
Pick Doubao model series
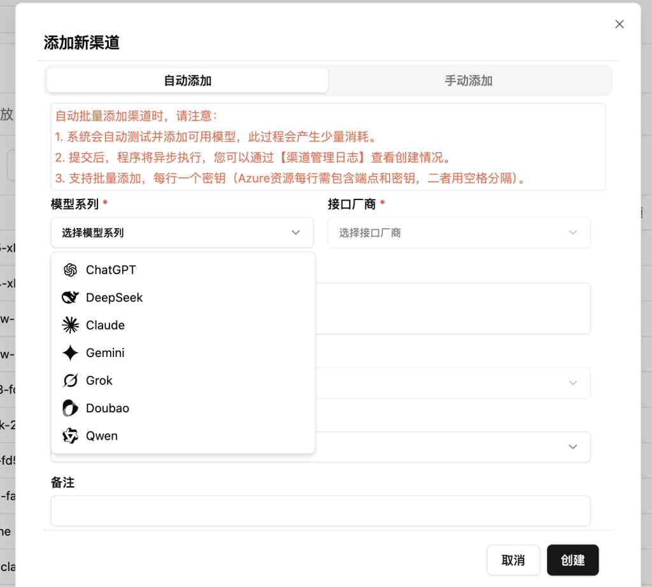point(183,409)
